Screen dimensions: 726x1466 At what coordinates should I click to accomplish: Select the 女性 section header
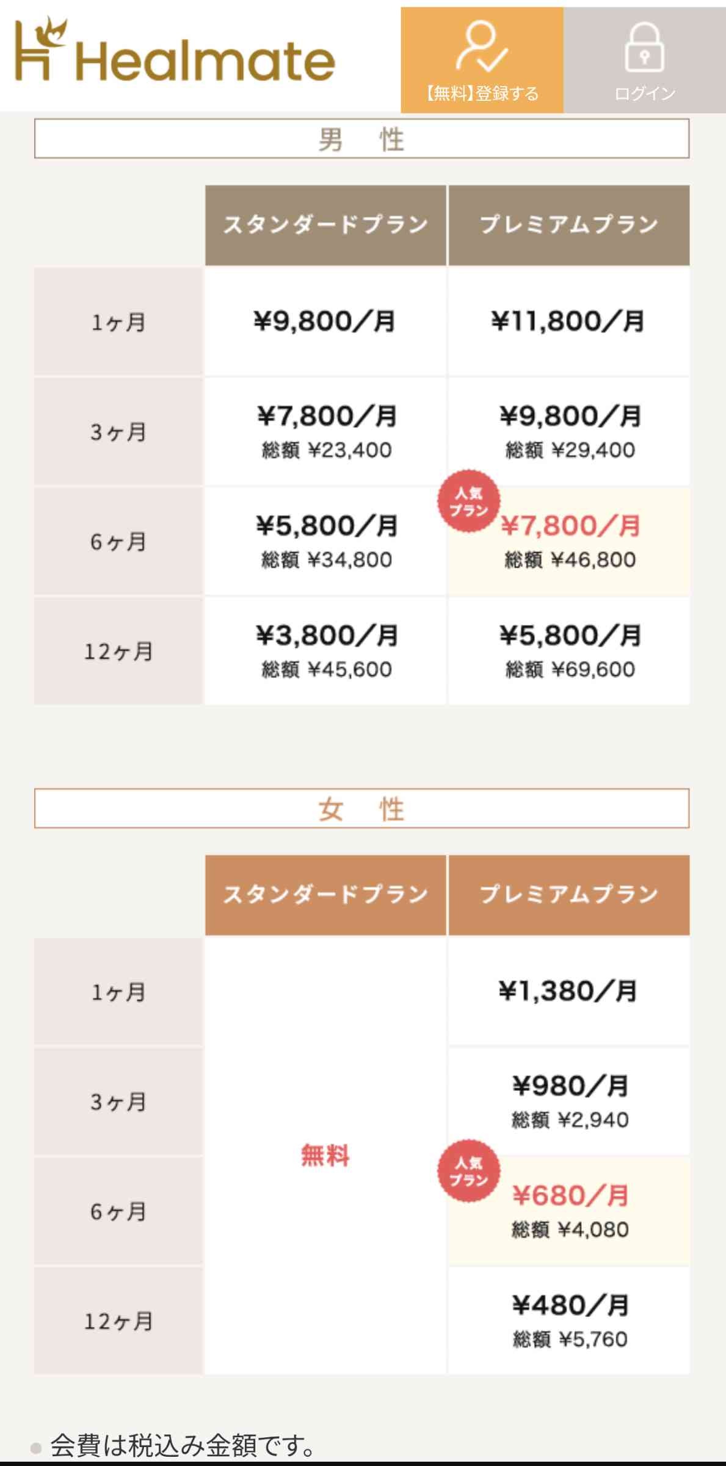pyautogui.click(x=361, y=809)
